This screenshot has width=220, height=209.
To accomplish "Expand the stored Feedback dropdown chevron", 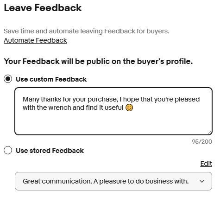I will click(202, 181).
